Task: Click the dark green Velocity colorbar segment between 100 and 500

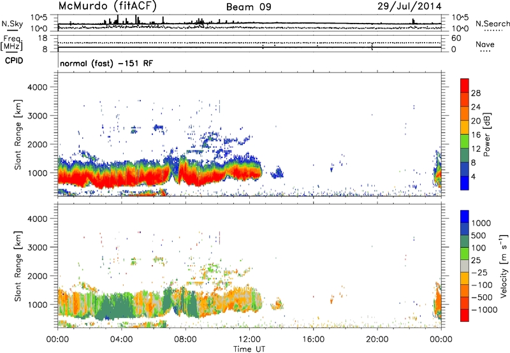Action: 465,241
